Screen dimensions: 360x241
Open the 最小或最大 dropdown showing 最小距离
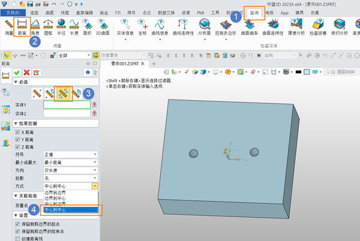tap(70, 162)
